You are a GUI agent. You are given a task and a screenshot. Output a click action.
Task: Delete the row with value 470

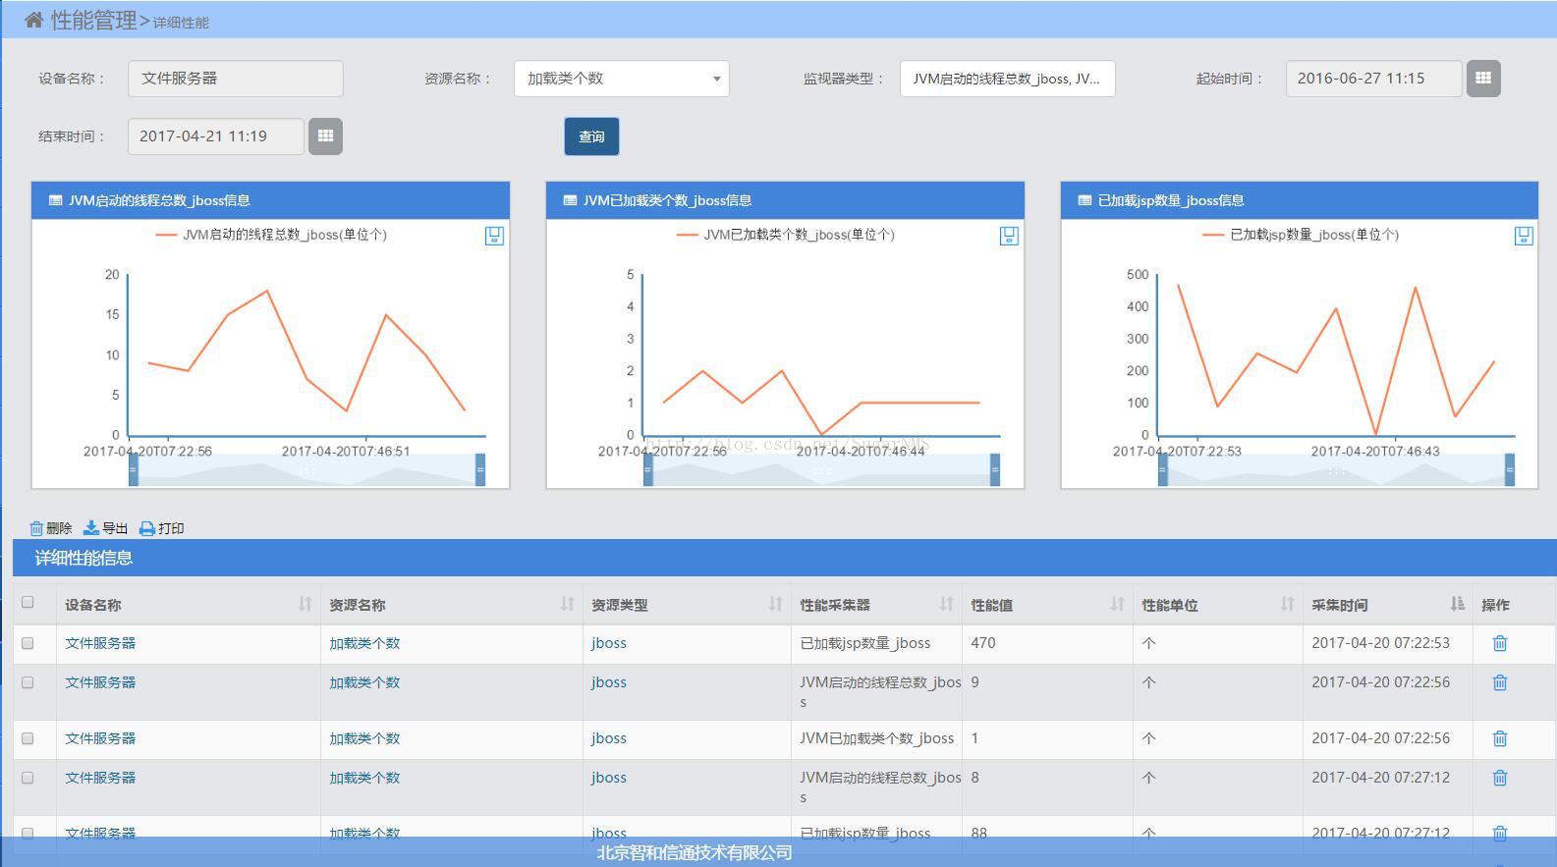(1500, 643)
